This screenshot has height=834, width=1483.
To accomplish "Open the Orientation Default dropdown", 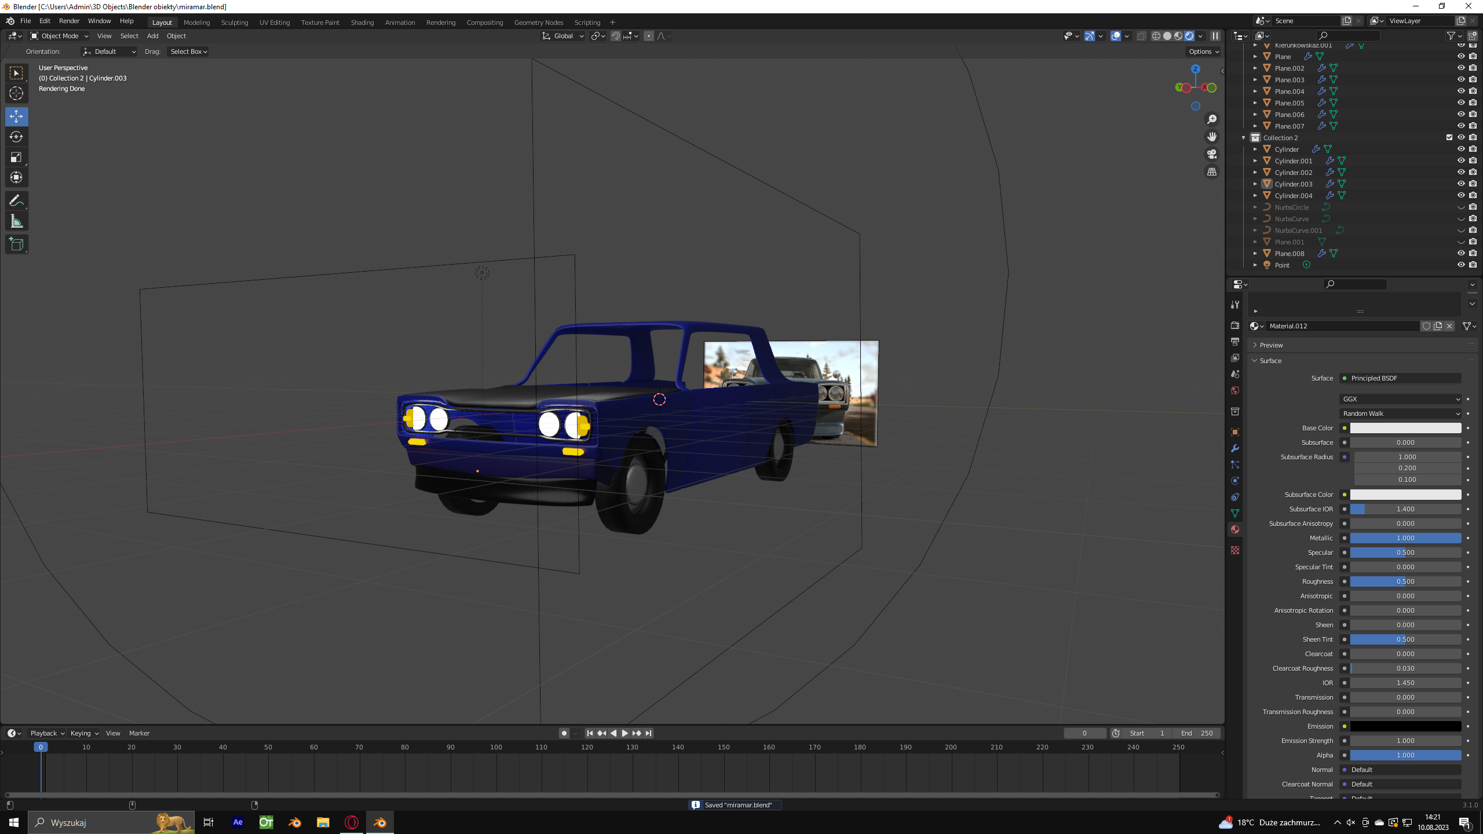I will click(x=109, y=52).
